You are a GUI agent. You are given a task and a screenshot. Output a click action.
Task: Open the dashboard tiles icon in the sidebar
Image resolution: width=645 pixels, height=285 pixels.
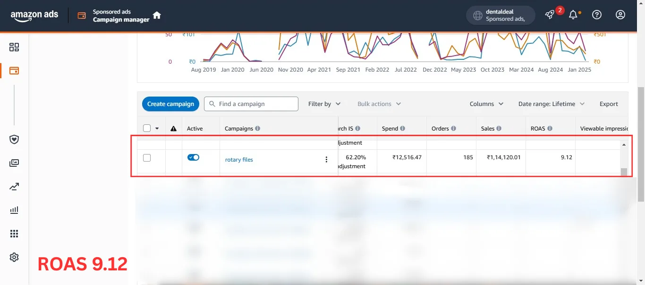point(14,47)
